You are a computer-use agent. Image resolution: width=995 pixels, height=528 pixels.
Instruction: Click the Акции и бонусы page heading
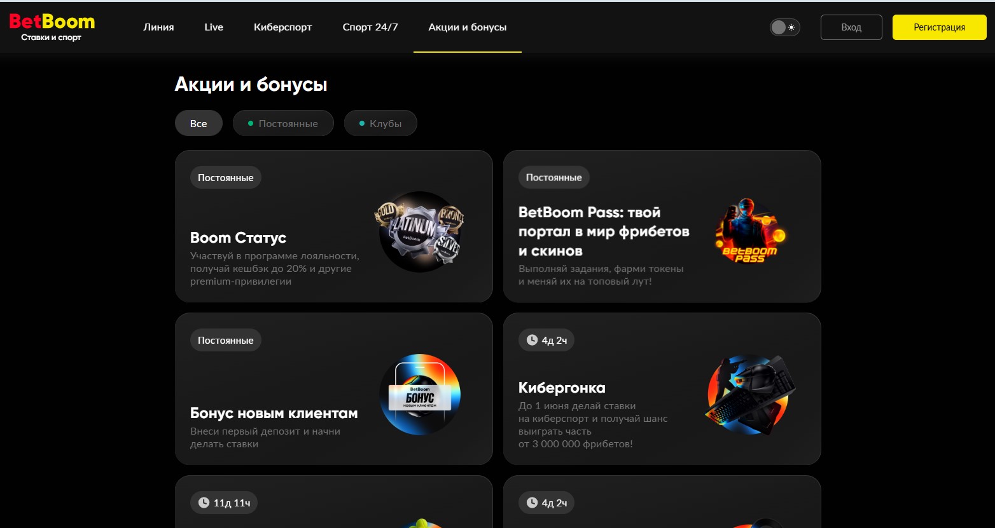251,85
